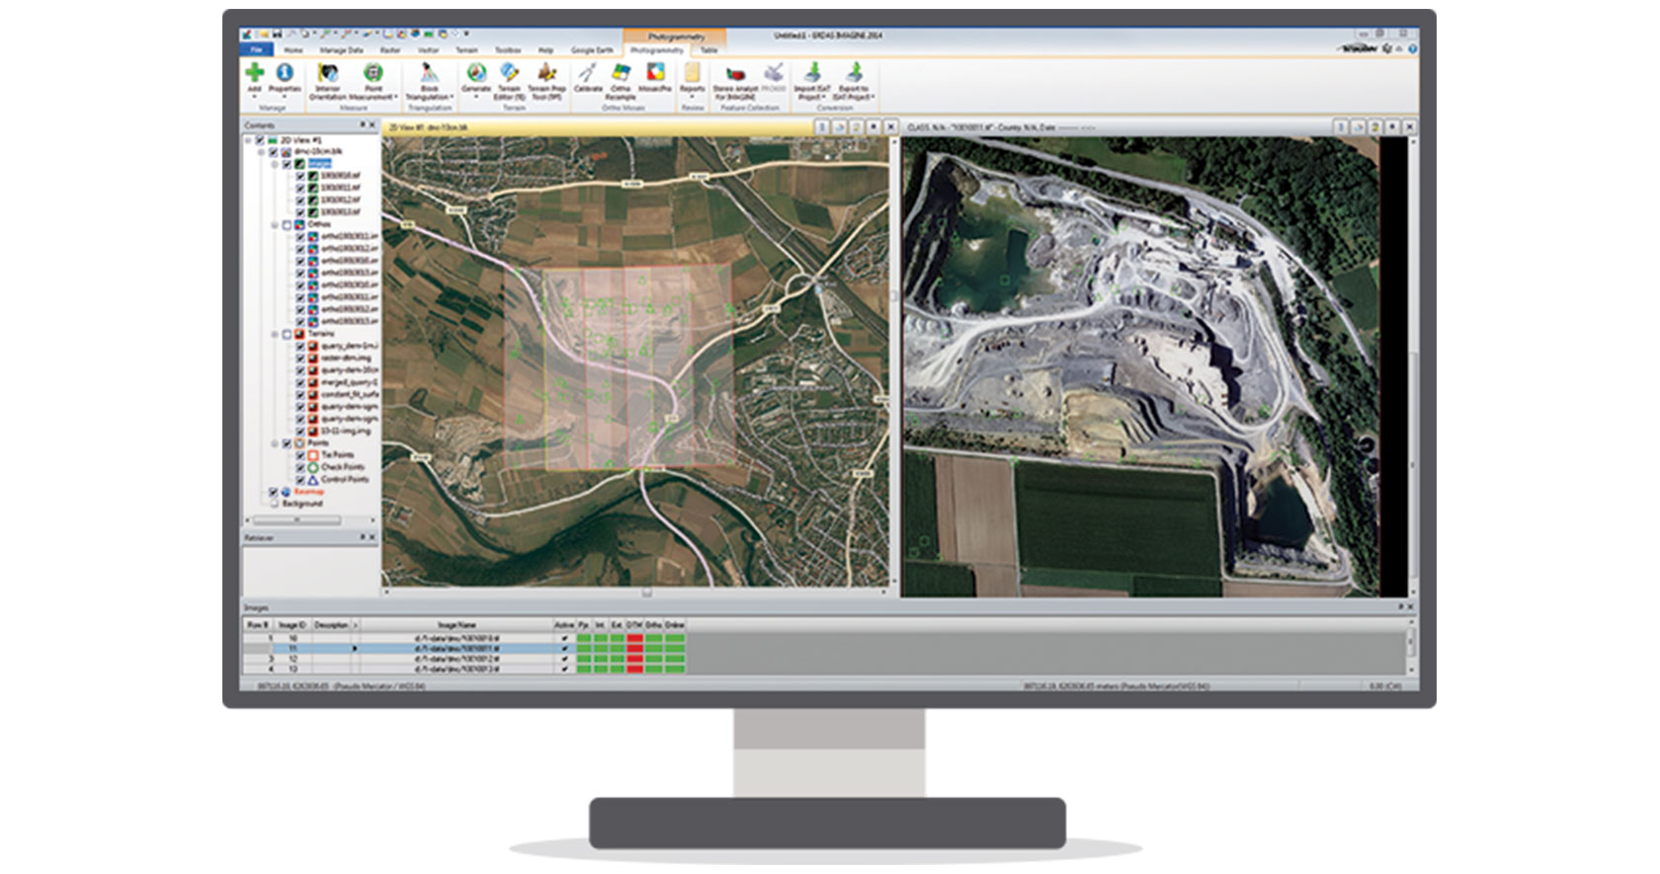Open the Add button dropdown arrow
Image resolution: width=1660 pixels, height=874 pixels.
(254, 96)
